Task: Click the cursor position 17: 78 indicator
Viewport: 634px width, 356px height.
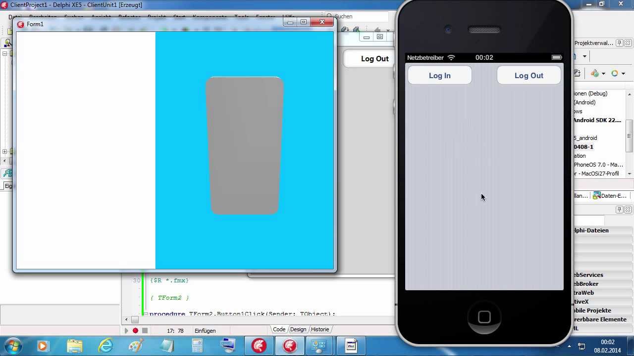Action: (x=175, y=331)
